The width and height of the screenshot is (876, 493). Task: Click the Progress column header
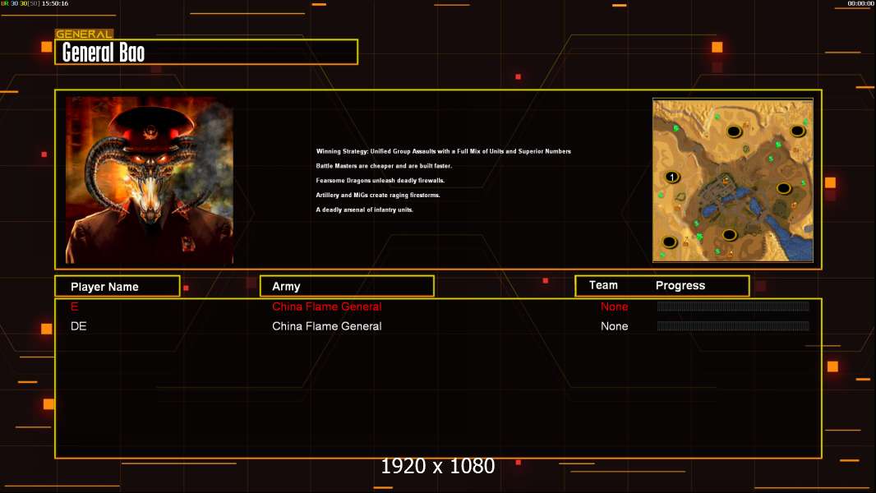[680, 285]
